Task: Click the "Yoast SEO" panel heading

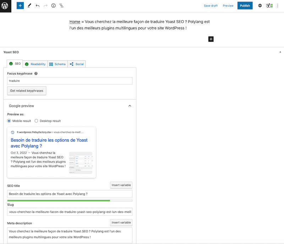Action: pos(11,52)
